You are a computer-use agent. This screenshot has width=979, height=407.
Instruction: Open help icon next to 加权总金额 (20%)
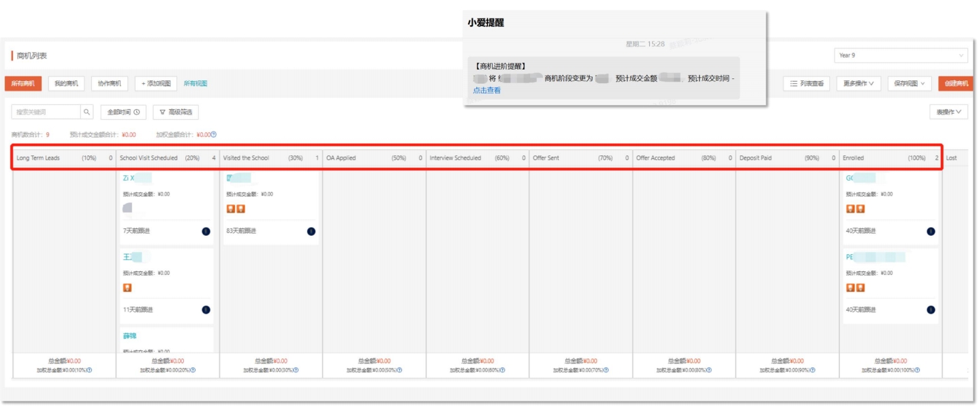tap(193, 370)
